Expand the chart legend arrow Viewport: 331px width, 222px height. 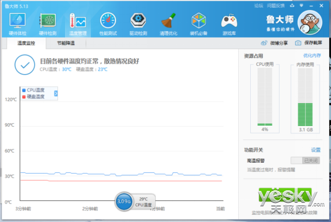coord(56,93)
